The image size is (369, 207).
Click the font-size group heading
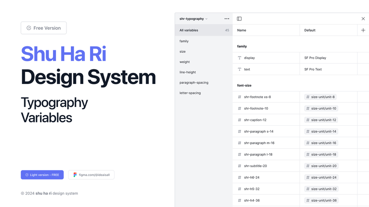click(x=244, y=85)
